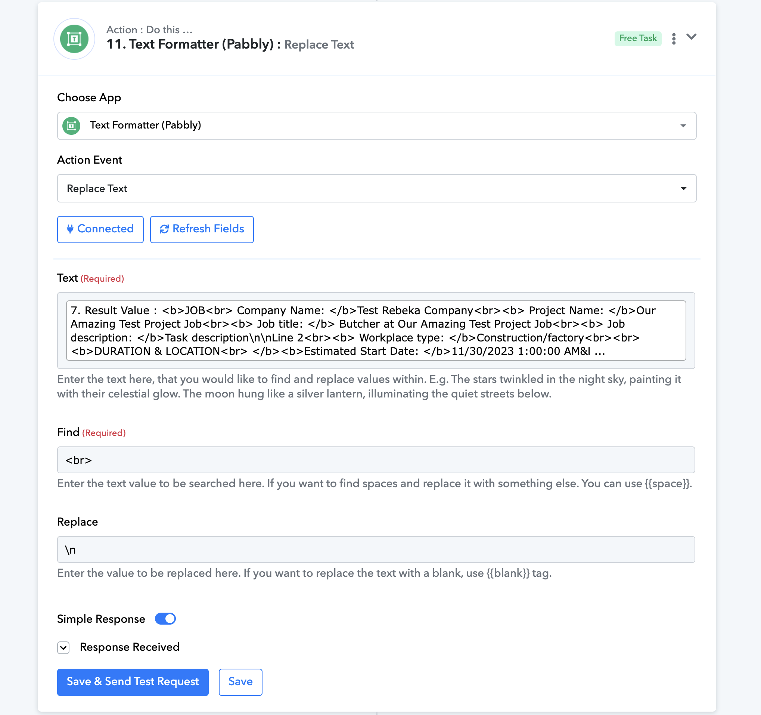761x715 pixels.
Task: Click the plug icon on the Connected button
Action: coord(70,229)
